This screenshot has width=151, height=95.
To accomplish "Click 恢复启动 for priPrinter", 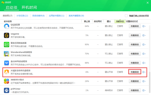I will pos(135,90).
